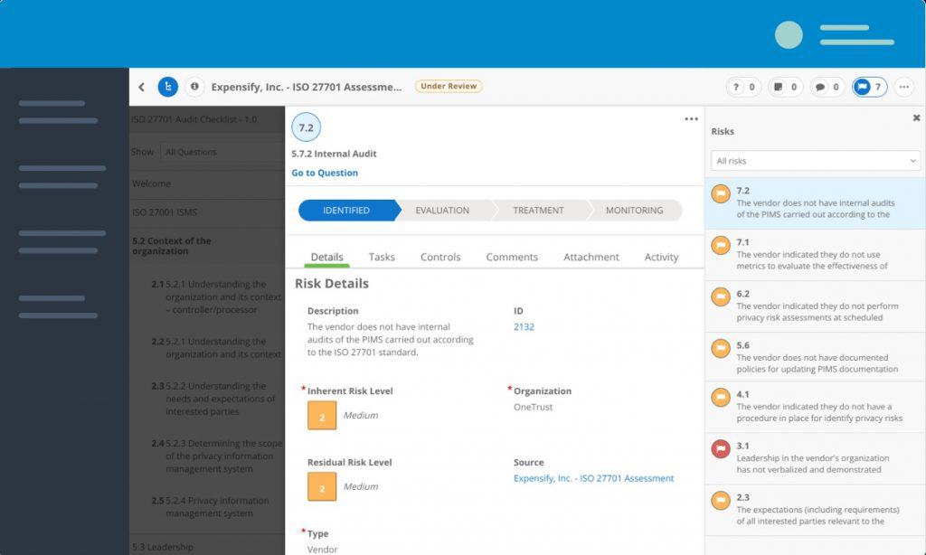Click the orange flag icon on risk 7.1
The width and height of the screenshot is (926, 555).
(720, 245)
